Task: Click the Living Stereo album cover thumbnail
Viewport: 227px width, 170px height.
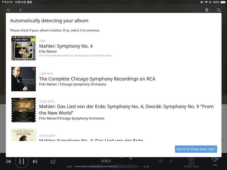Action: click(24, 48)
